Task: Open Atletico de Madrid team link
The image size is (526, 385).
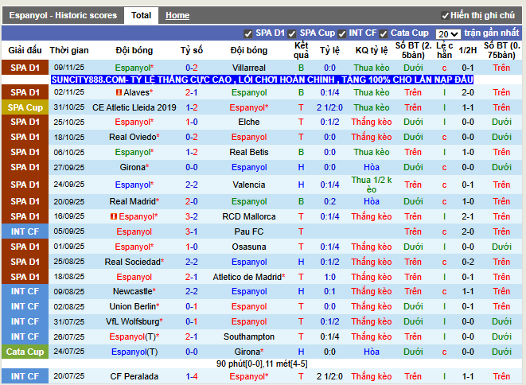Action: [x=249, y=277]
